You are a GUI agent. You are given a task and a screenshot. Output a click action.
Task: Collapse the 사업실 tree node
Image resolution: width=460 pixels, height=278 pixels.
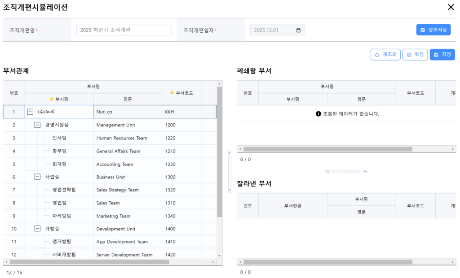pyautogui.click(x=37, y=177)
